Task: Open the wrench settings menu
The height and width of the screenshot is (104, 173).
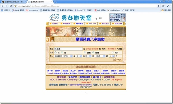Action: [169, 6]
